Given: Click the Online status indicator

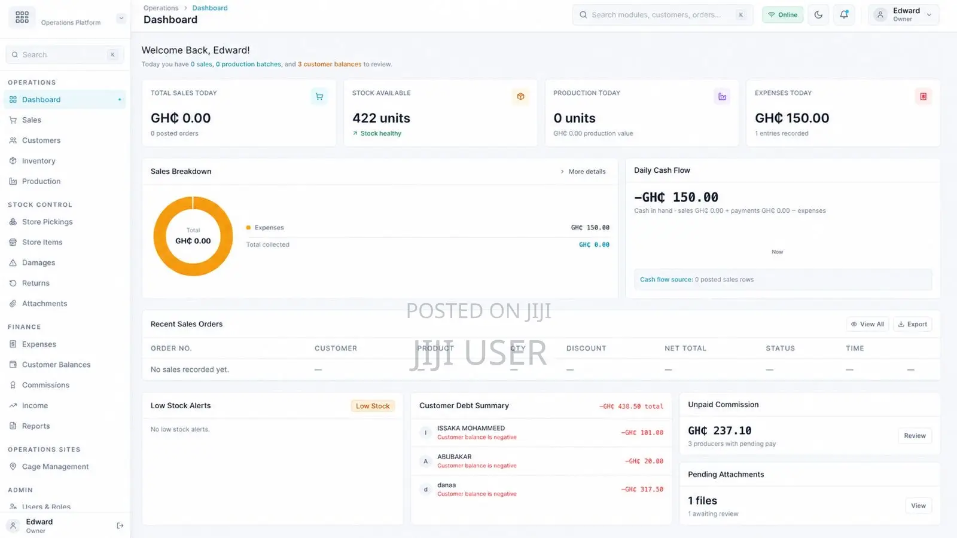Looking at the screenshot, I should 782,15.
